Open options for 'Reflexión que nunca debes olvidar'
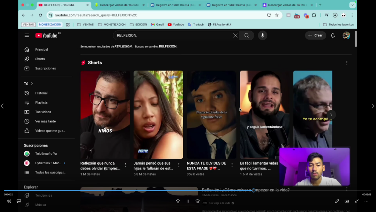 tap(126, 165)
